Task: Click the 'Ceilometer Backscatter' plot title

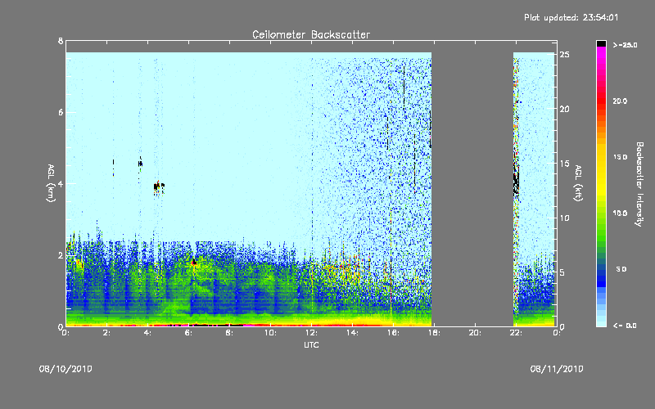Action: (x=311, y=34)
